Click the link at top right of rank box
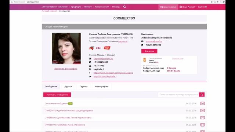The image size is (235, 132). click(178, 59)
